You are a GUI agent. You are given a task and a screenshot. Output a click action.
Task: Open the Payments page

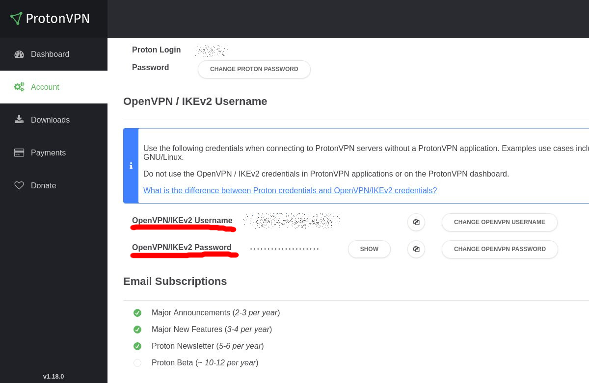[54, 153]
